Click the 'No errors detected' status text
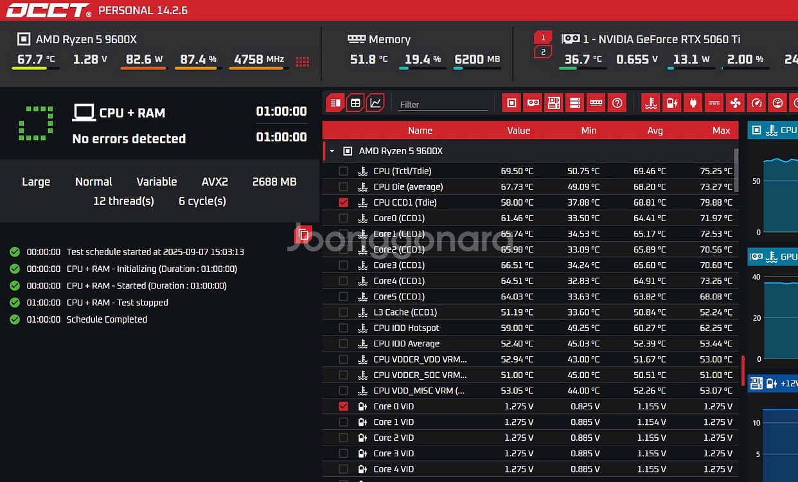This screenshot has height=482, width=798. point(129,139)
